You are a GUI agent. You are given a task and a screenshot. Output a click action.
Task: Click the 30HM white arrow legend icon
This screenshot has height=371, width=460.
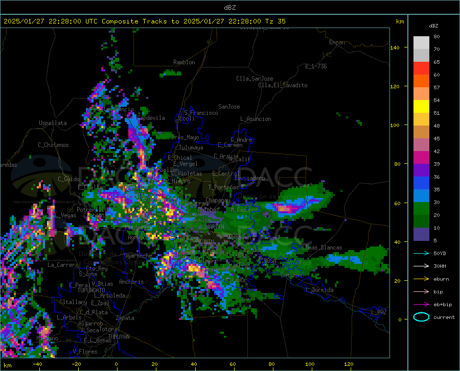[421, 266]
